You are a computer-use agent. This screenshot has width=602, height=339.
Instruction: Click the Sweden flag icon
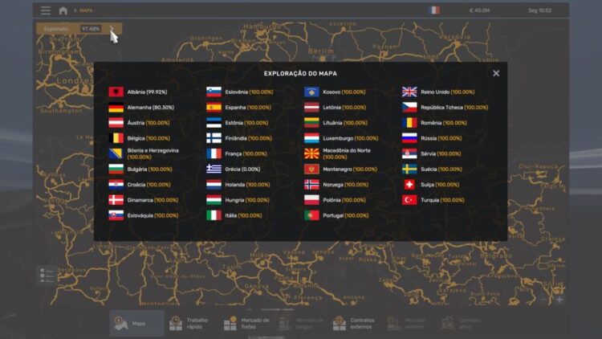(x=409, y=169)
